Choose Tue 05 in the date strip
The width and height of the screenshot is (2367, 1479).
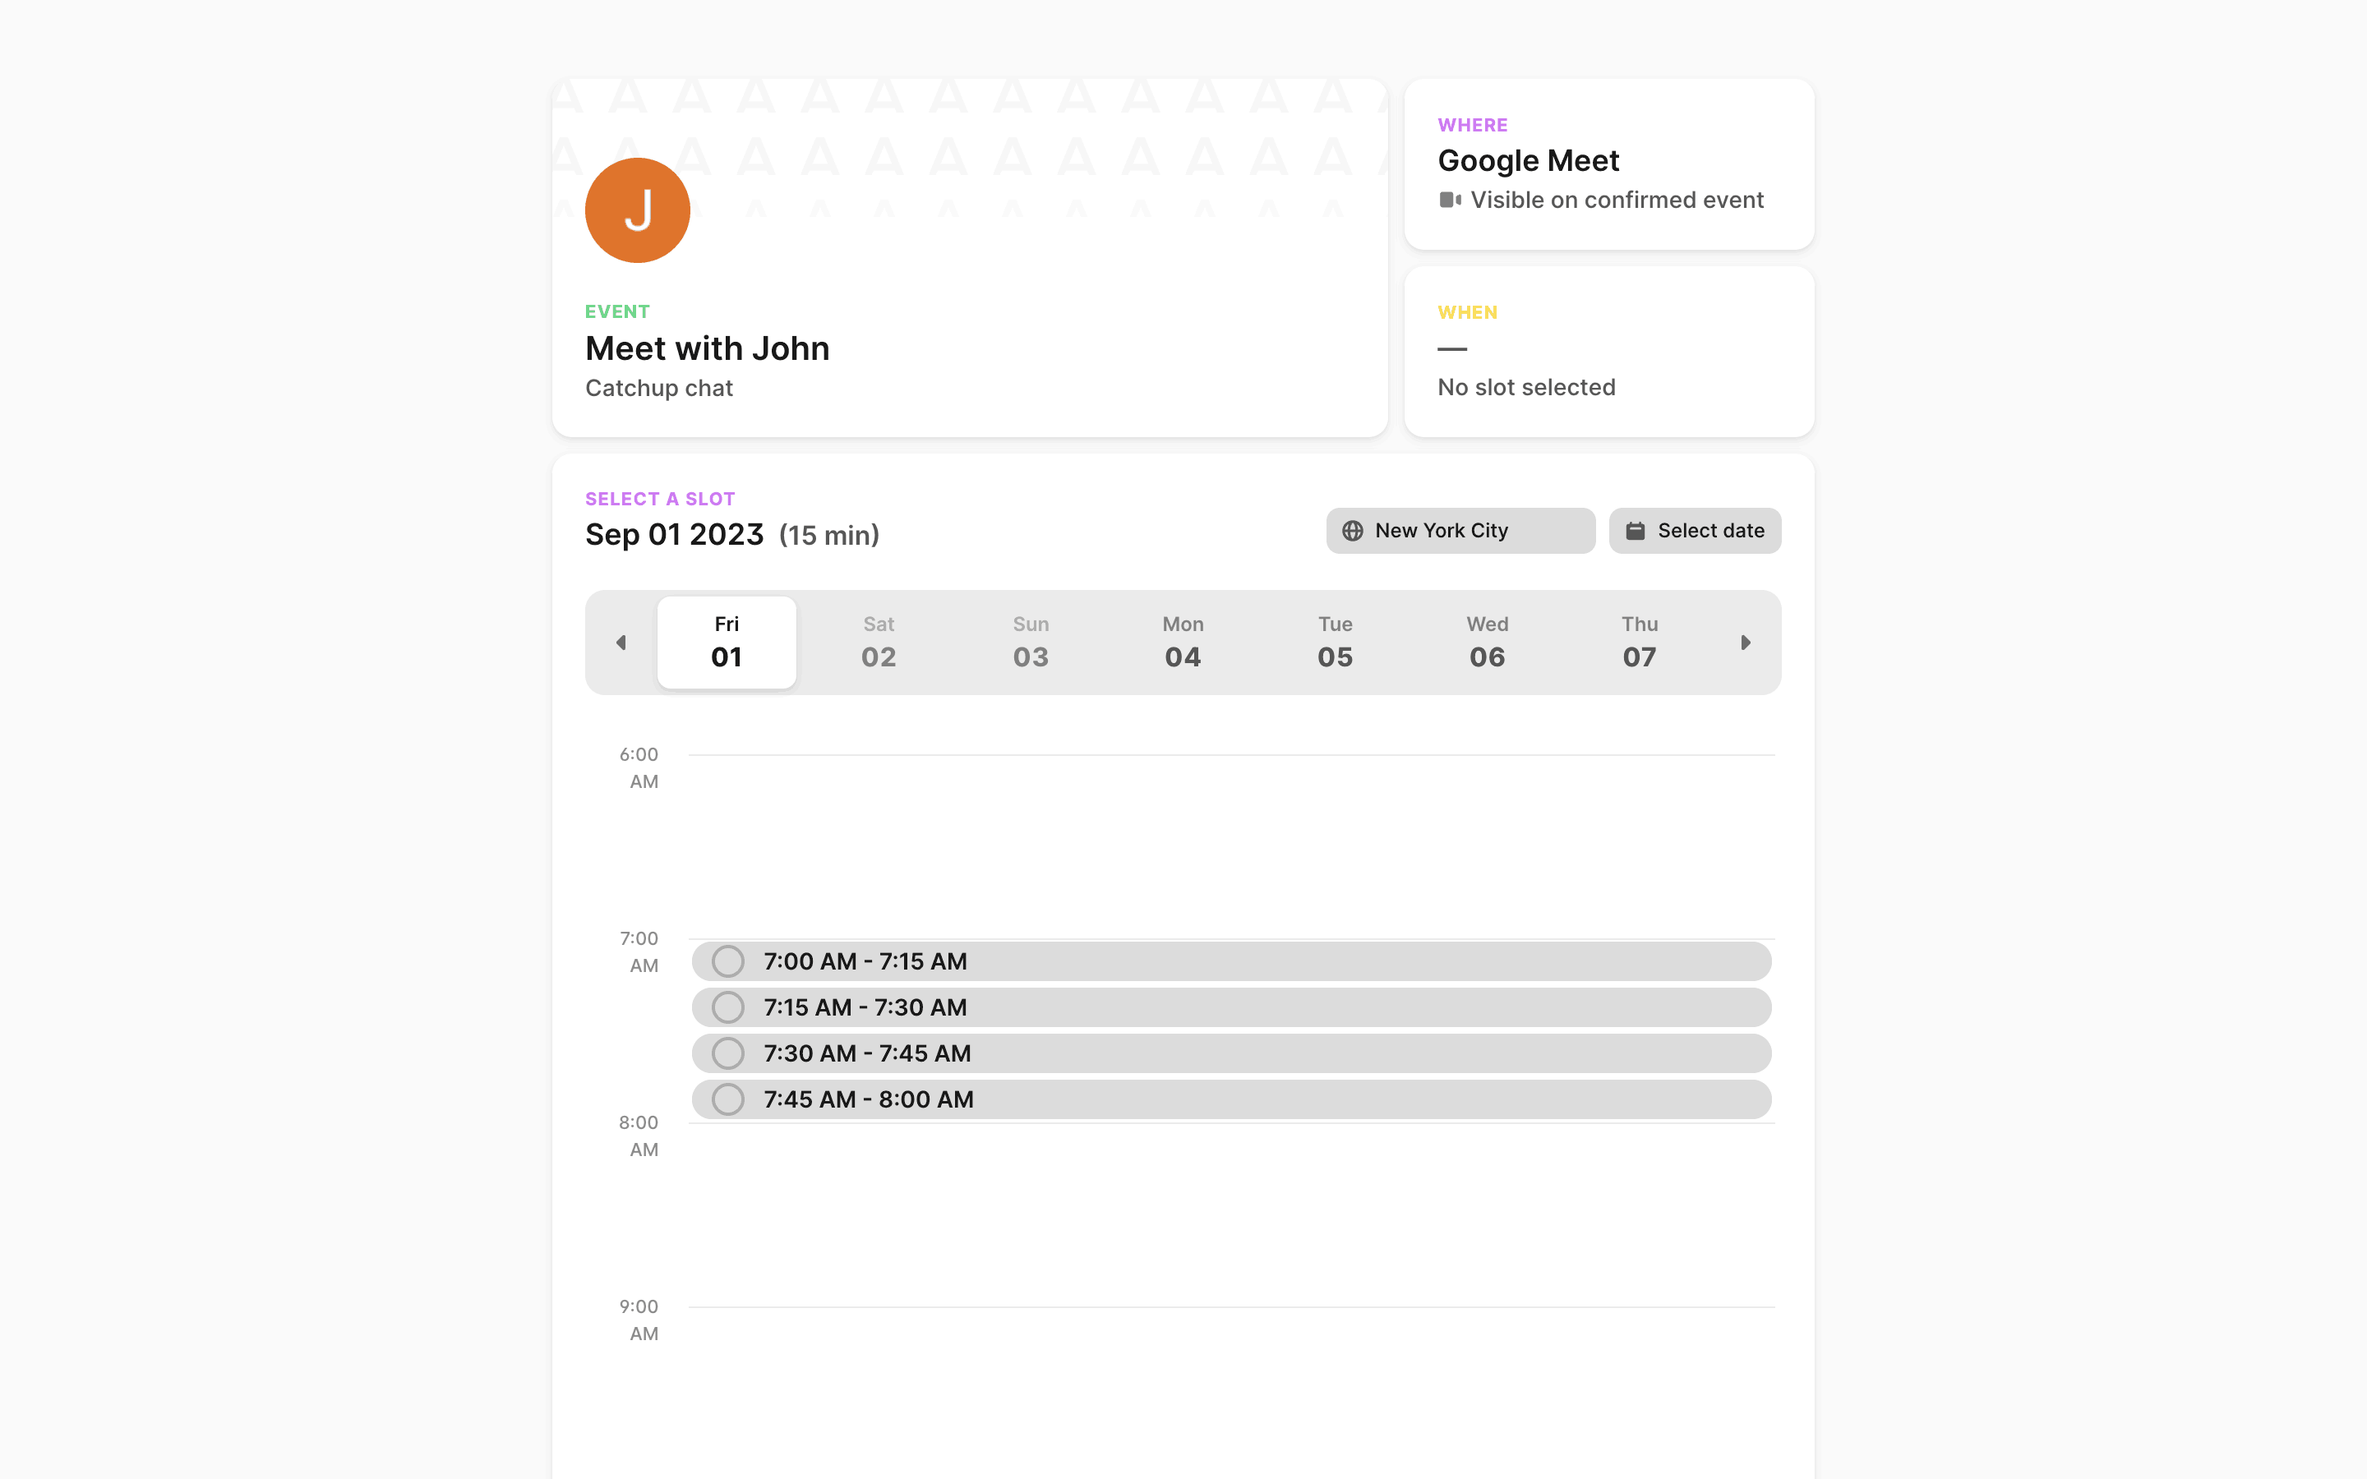(x=1335, y=643)
